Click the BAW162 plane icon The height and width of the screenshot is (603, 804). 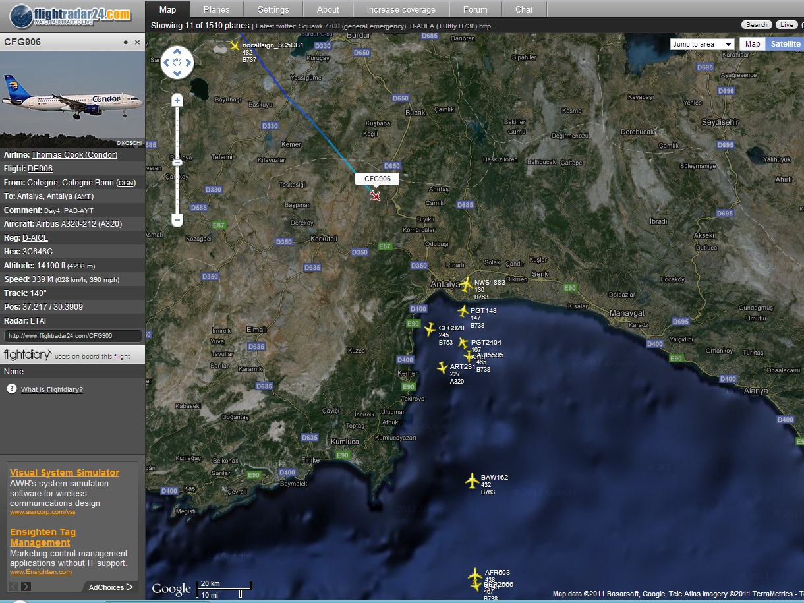click(x=472, y=481)
